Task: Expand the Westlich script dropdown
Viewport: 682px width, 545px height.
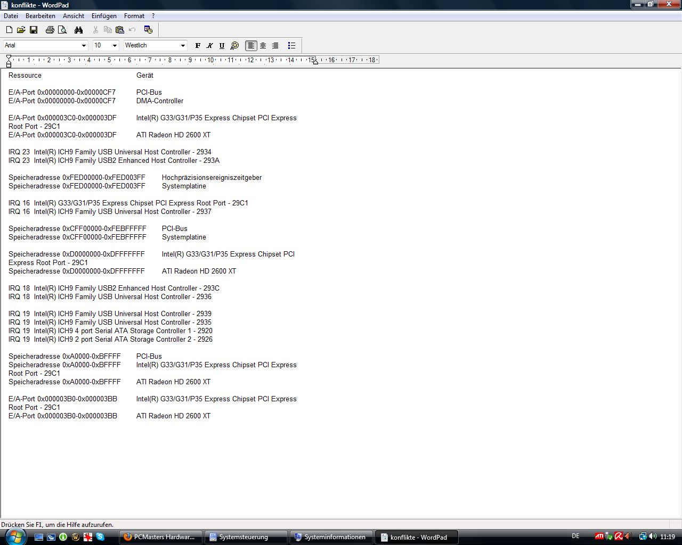Action: pyautogui.click(x=183, y=46)
